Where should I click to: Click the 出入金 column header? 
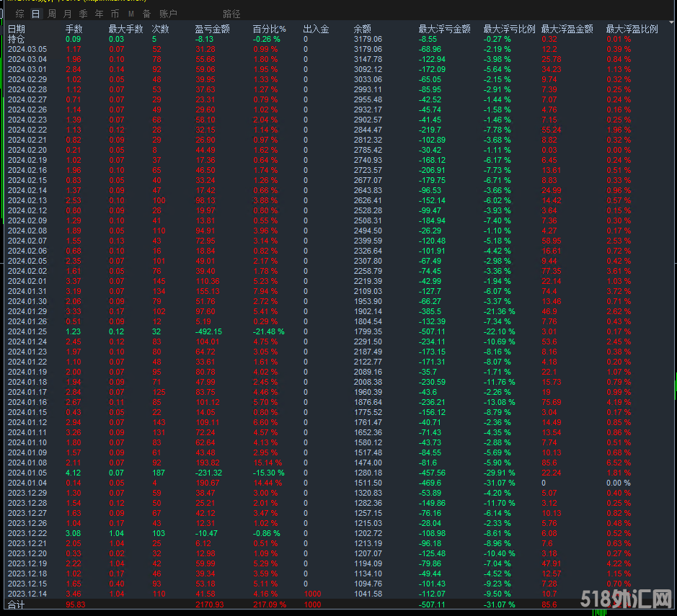[316, 29]
